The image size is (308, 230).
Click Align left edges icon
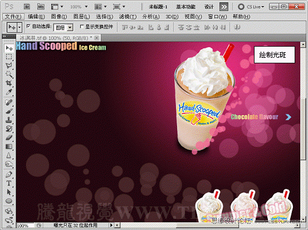coord(151,27)
